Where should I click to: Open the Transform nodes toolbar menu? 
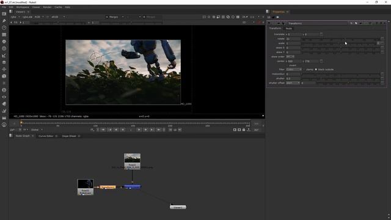[x=4, y=69]
